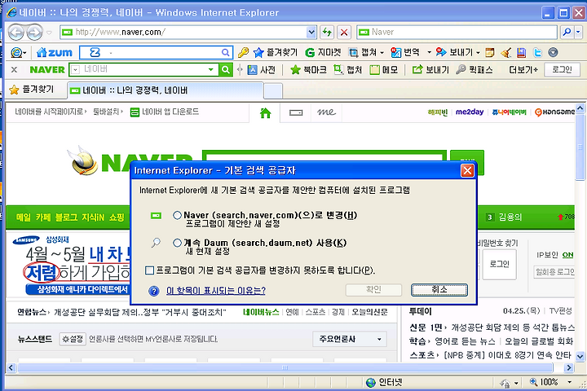Open 카페 in Naver green menu bar
Screen dimensions: 587x391
pos(42,217)
